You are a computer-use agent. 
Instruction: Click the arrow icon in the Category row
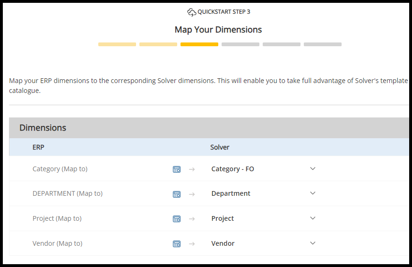(192, 169)
